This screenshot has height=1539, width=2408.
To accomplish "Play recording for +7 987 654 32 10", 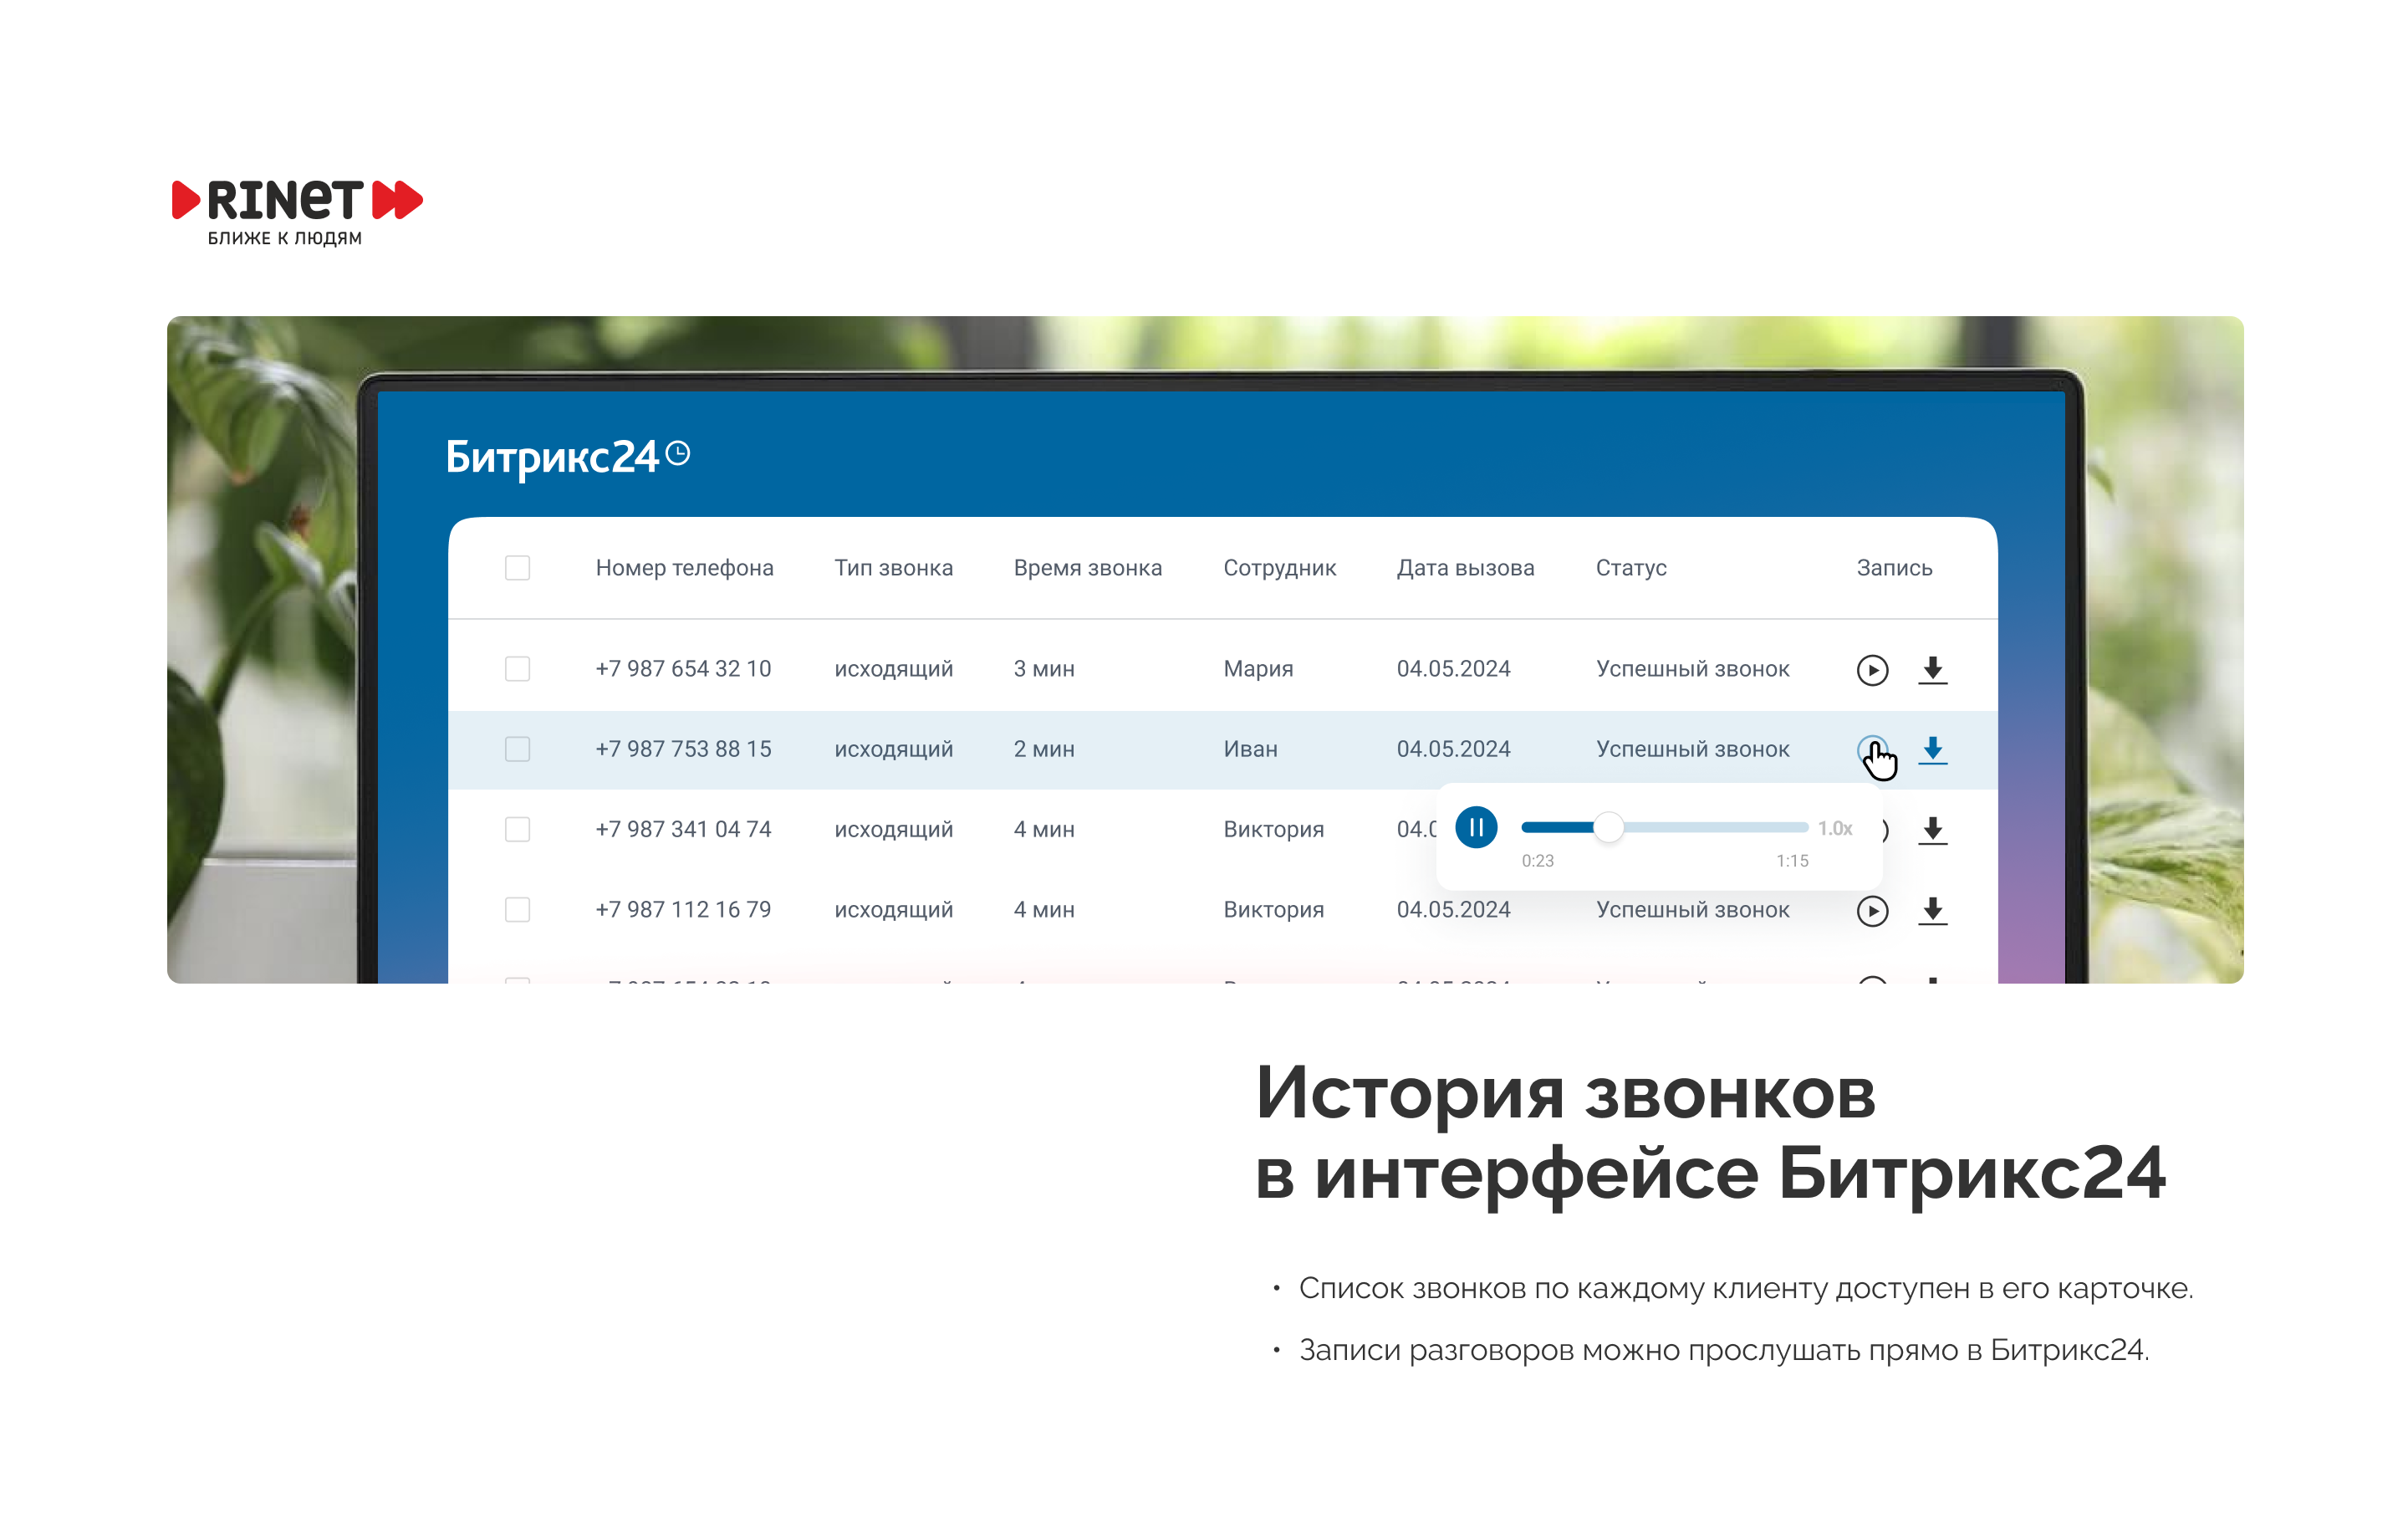I will tap(1872, 669).
